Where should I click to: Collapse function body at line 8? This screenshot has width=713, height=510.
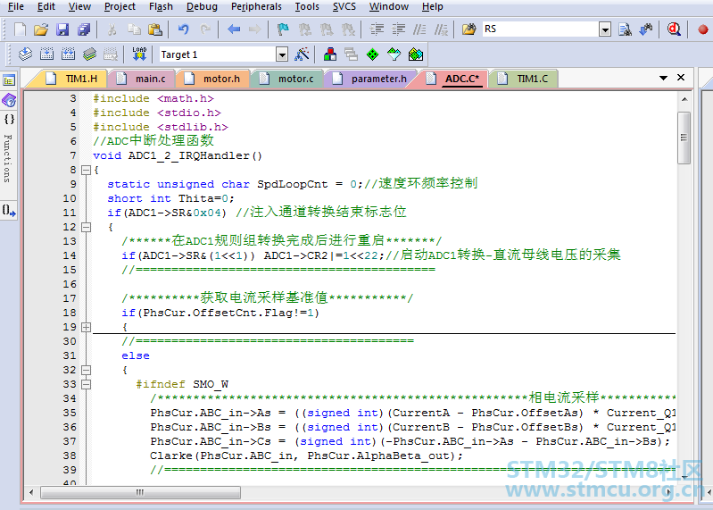86,171
